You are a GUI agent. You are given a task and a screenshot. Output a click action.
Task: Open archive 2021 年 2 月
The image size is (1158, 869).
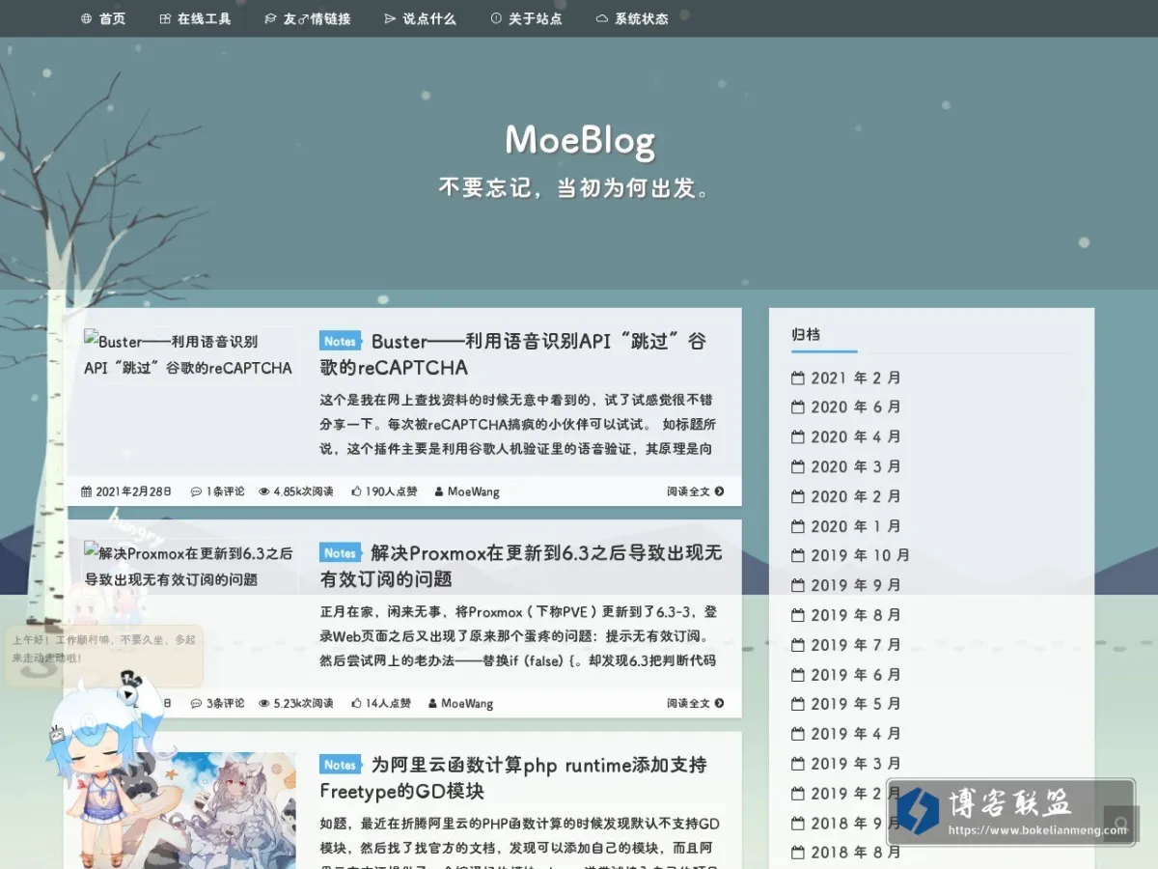pyautogui.click(x=846, y=378)
